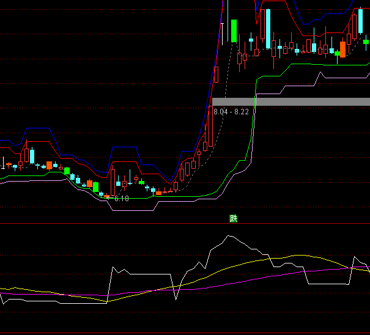370x335 pixels.
Task: Select the hollow red candlestick just above the gray bar
Action: (216, 75)
